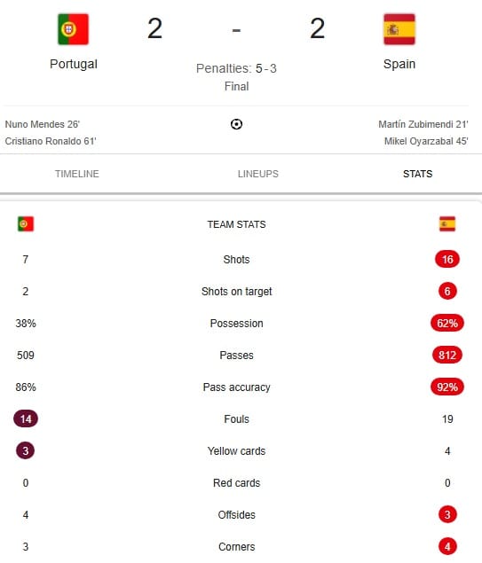This screenshot has width=482, height=563.
Task: Click Spain's red 16 shots badge
Action: (x=447, y=259)
